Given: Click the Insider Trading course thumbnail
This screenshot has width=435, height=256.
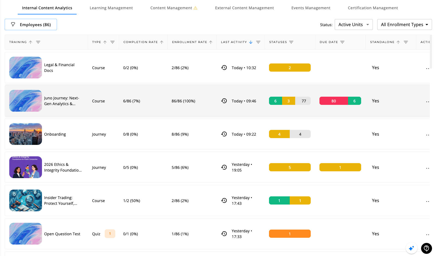Looking at the screenshot, I should click(26, 200).
